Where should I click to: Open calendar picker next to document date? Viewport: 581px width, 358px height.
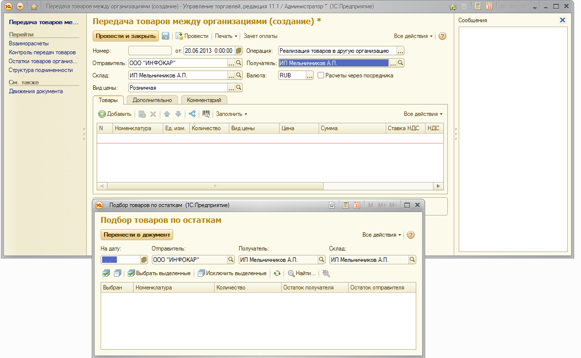(x=239, y=51)
